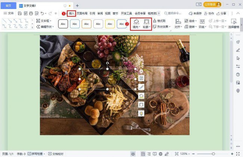This screenshot has width=243, height=157.
Task: Expand the 形状效果 shape effects dropdown
Action: click(x=162, y=27)
